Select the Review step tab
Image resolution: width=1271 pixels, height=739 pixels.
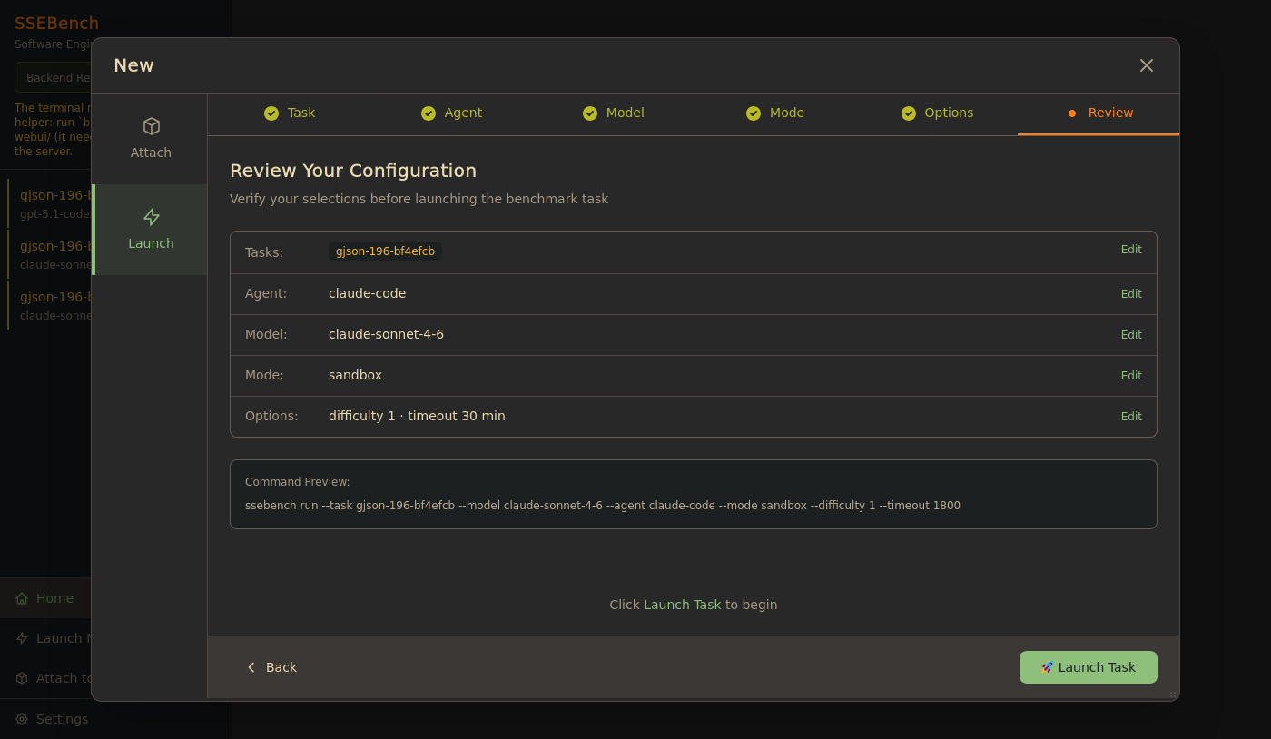(x=1099, y=113)
